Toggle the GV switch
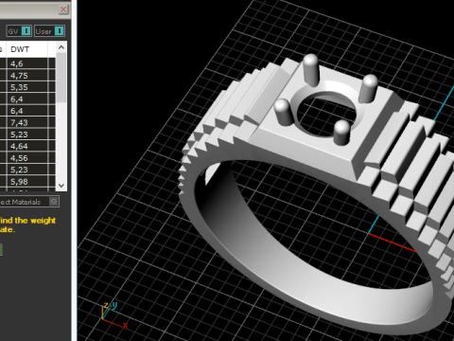Screen dimensions: 454x341 [19, 31]
